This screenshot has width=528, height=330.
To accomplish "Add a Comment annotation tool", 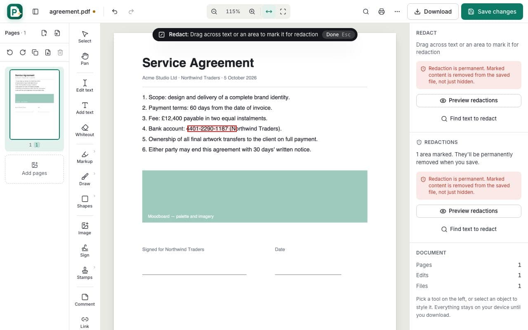I will pyautogui.click(x=85, y=300).
